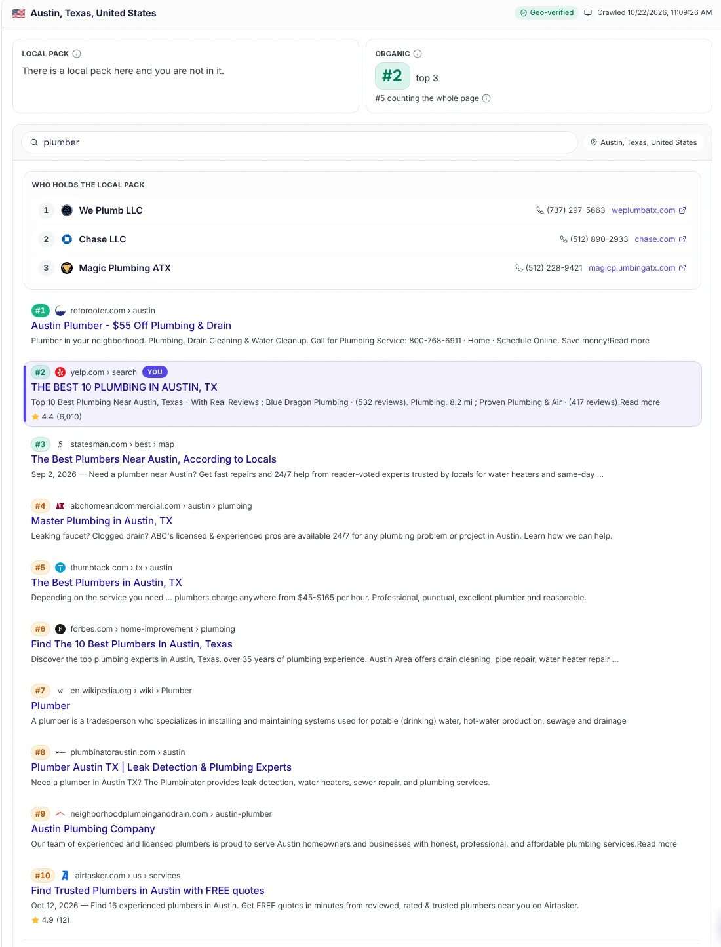This screenshot has height=947, width=721.
Task: Click the Austin, Texas location pin selector
Action: (643, 142)
